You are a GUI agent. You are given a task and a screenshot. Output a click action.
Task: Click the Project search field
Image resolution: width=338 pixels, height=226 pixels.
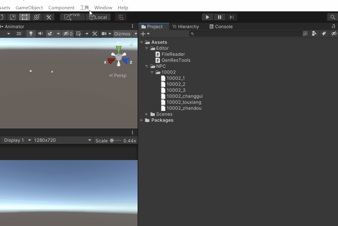pyautogui.click(x=246, y=34)
